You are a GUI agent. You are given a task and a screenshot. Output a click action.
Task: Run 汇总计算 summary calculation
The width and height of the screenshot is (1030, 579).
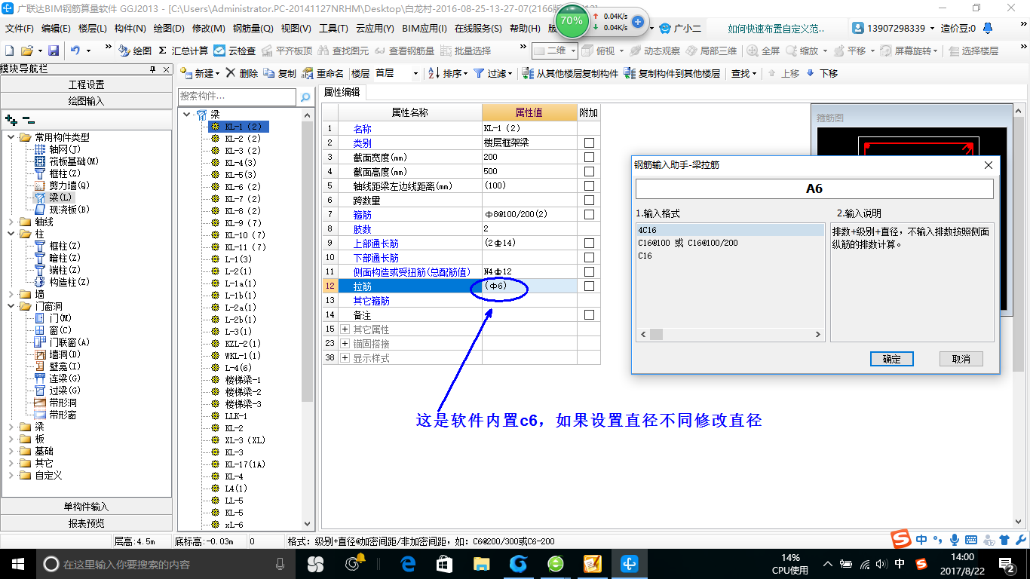[x=183, y=51]
